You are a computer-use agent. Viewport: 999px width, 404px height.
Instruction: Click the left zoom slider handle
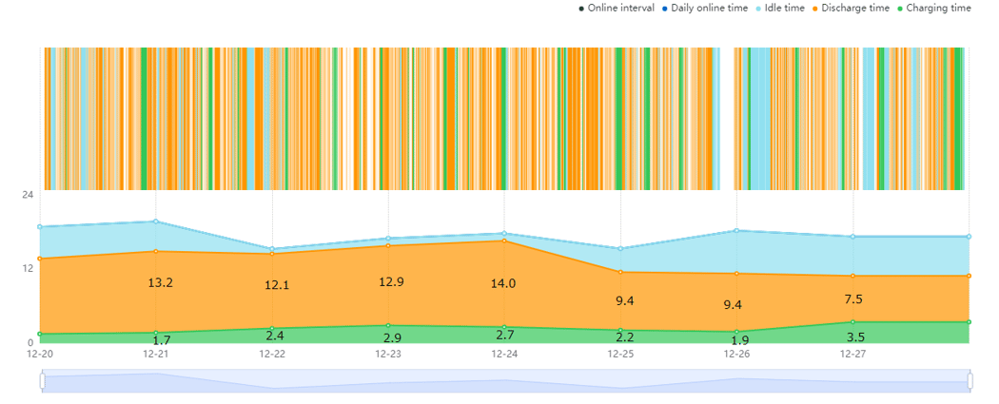point(42,380)
